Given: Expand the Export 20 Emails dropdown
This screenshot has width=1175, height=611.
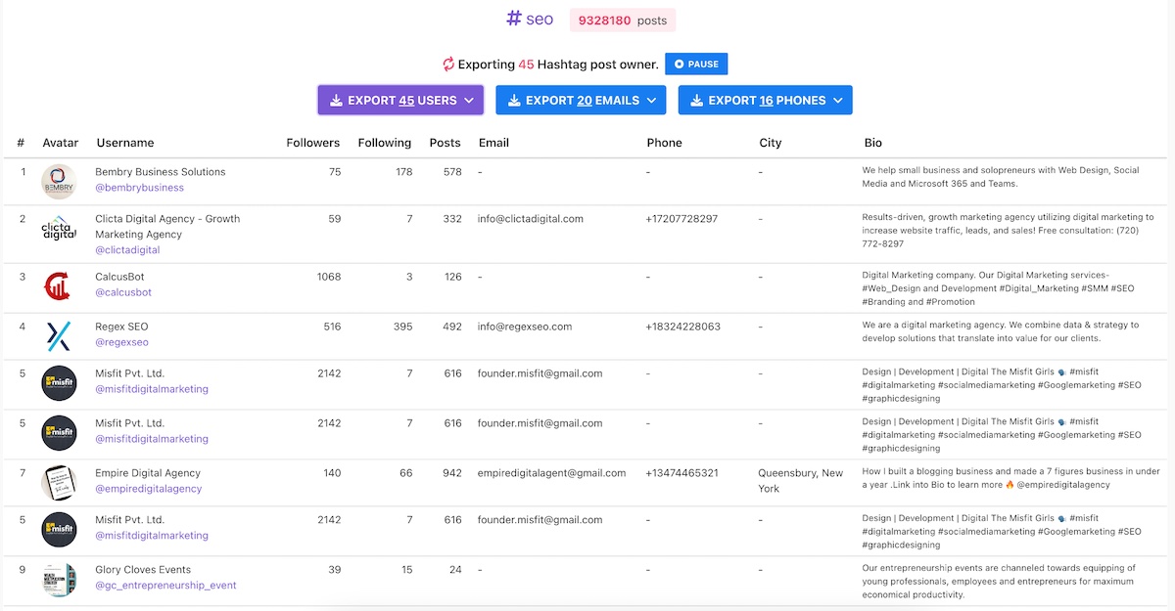Looking at the screenshot, I should tap(581, 100).
